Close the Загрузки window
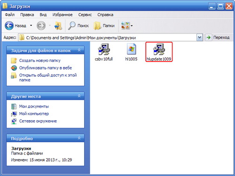The width and height of the screenshot is (235, 176). tap(229, 7)
